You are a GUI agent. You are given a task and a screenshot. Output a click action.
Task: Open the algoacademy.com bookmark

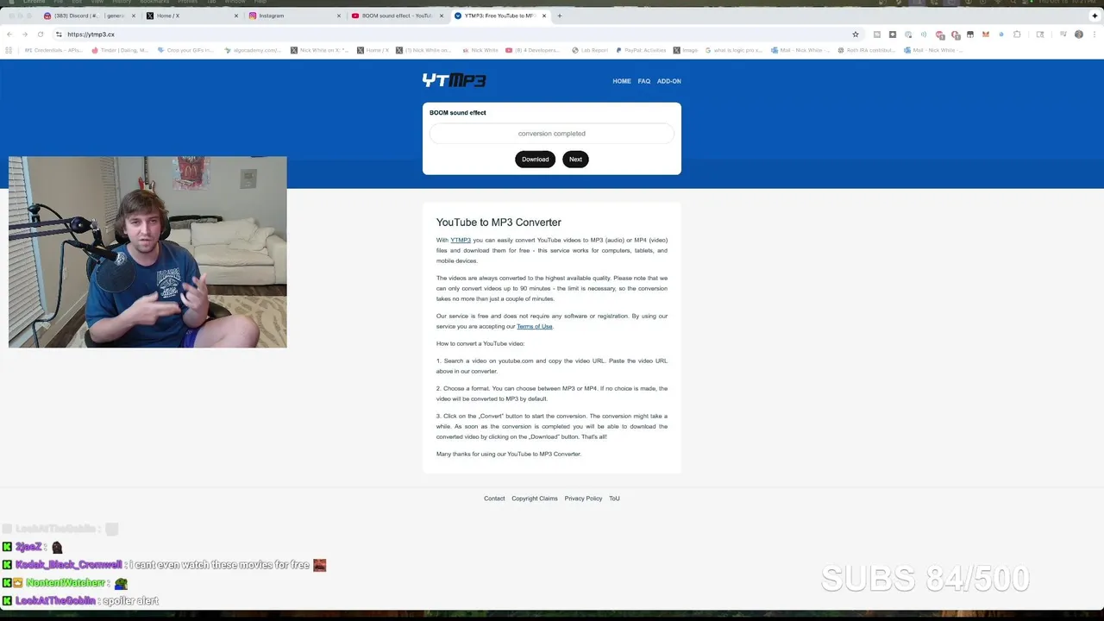pos(252,50)
